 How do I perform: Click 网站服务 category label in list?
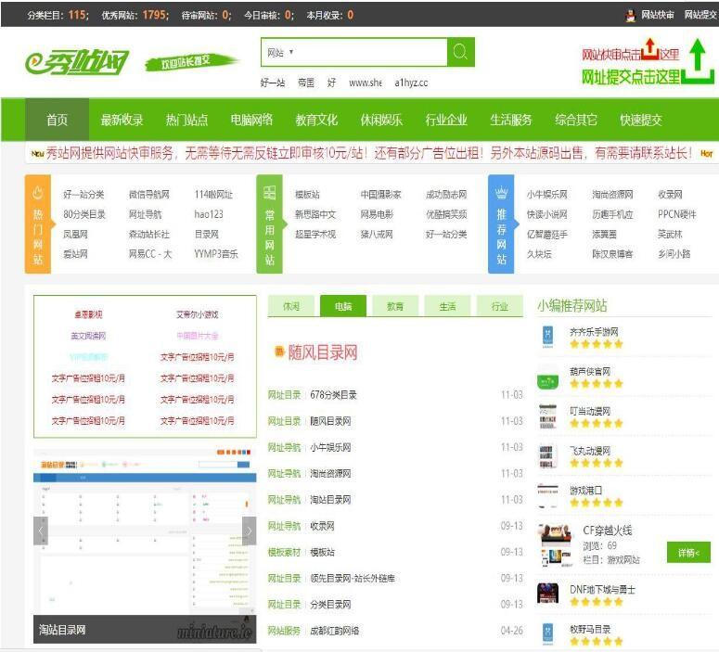coord(284,631)
